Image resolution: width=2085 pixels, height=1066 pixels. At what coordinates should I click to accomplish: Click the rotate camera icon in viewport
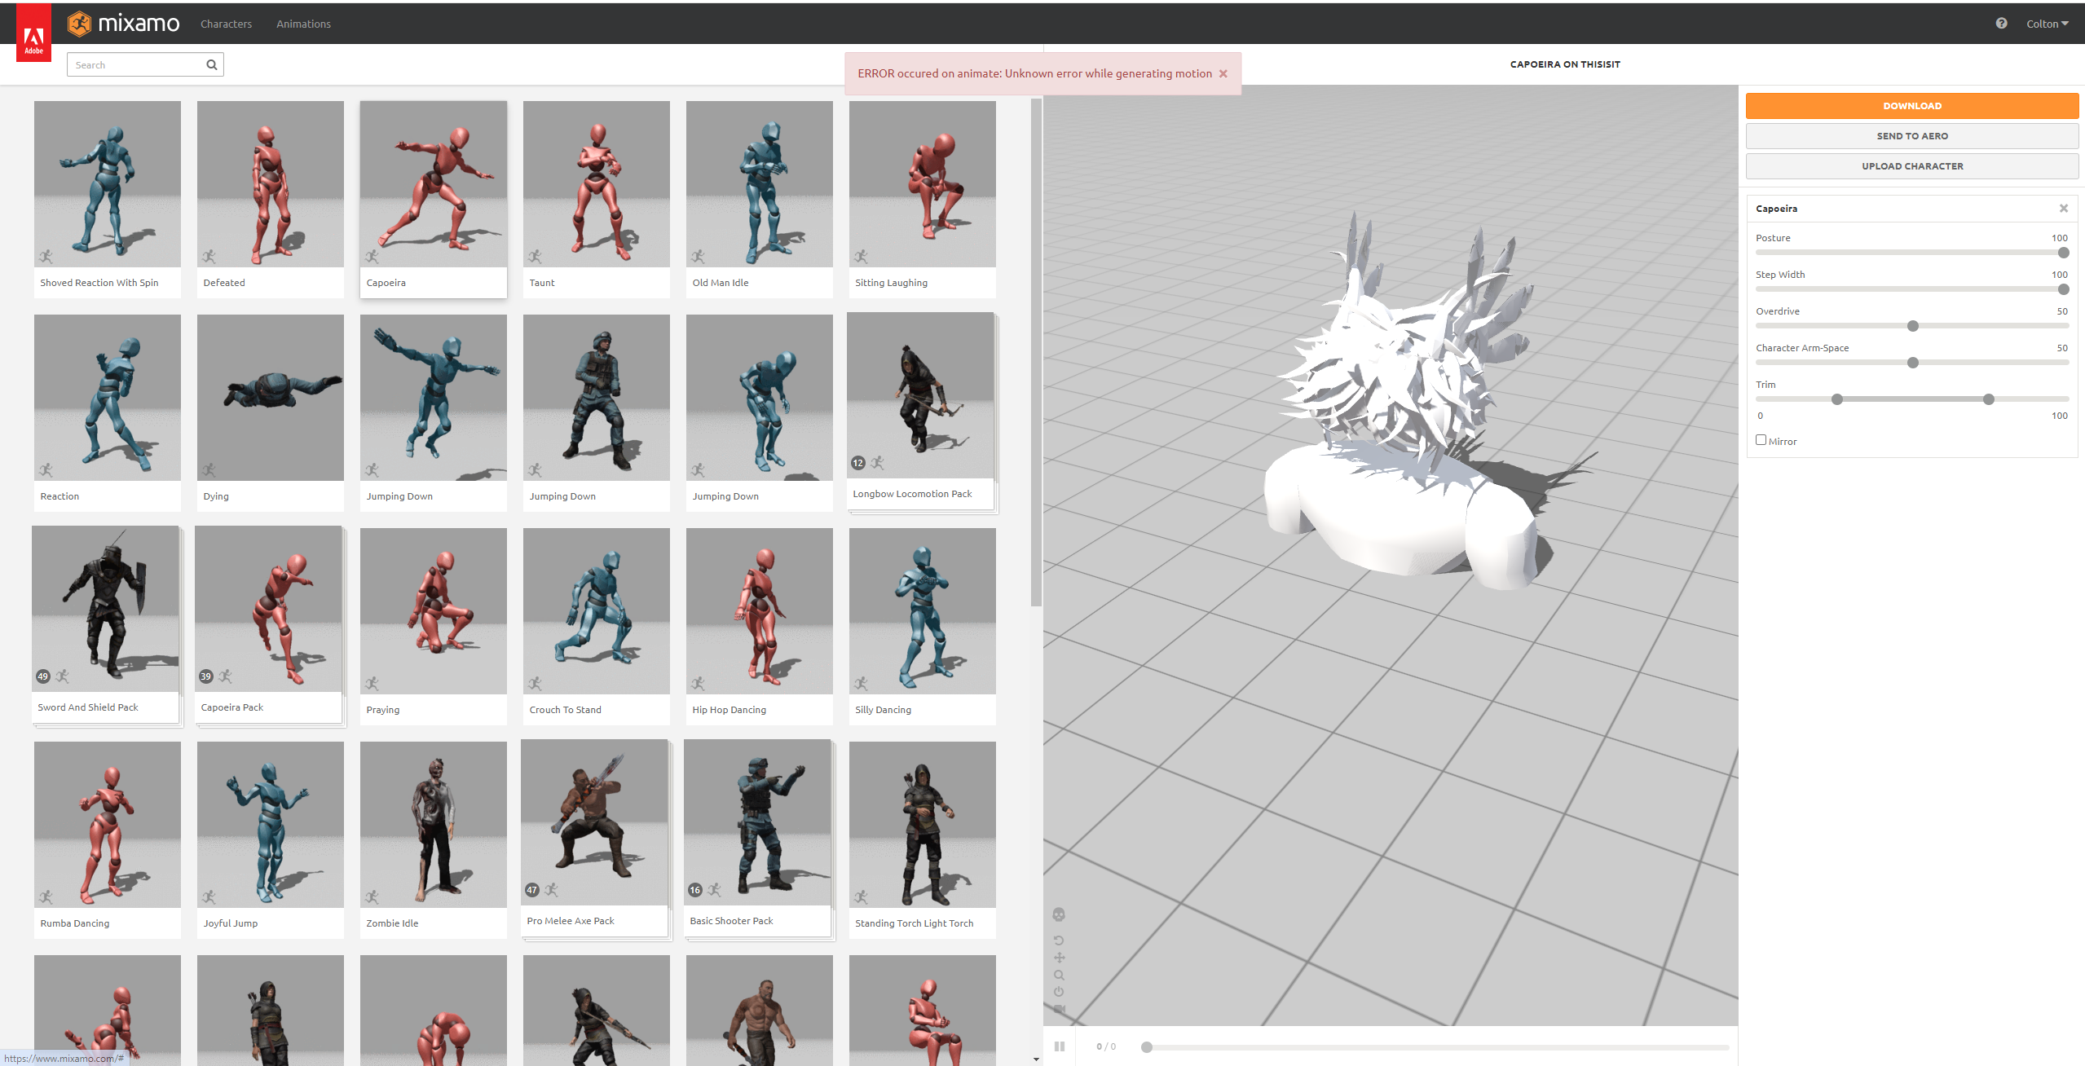(x=1059, y=940)
